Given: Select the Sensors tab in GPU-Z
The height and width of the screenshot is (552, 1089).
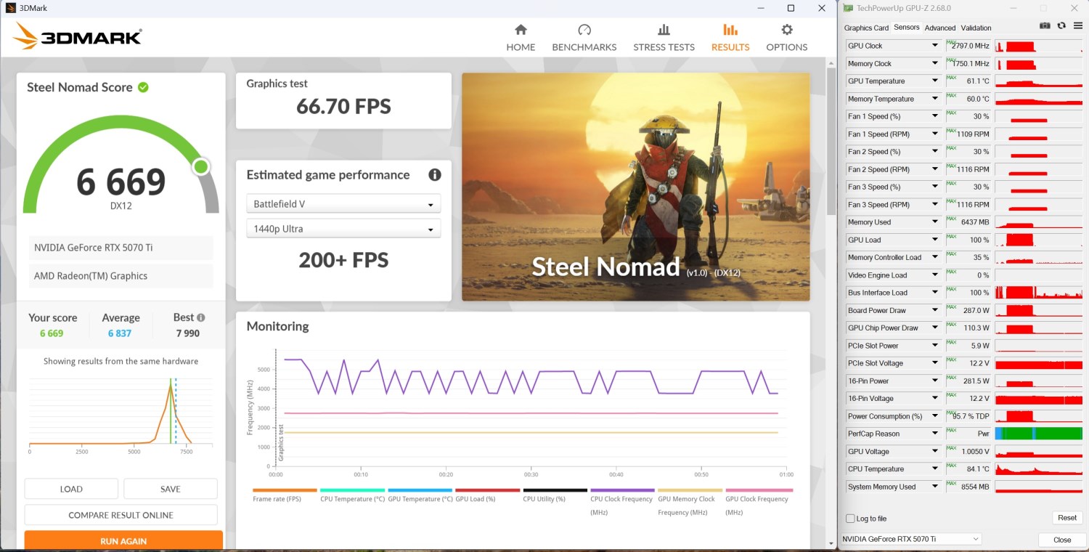Looking at the screenshot, I should [x=907, y=27].
